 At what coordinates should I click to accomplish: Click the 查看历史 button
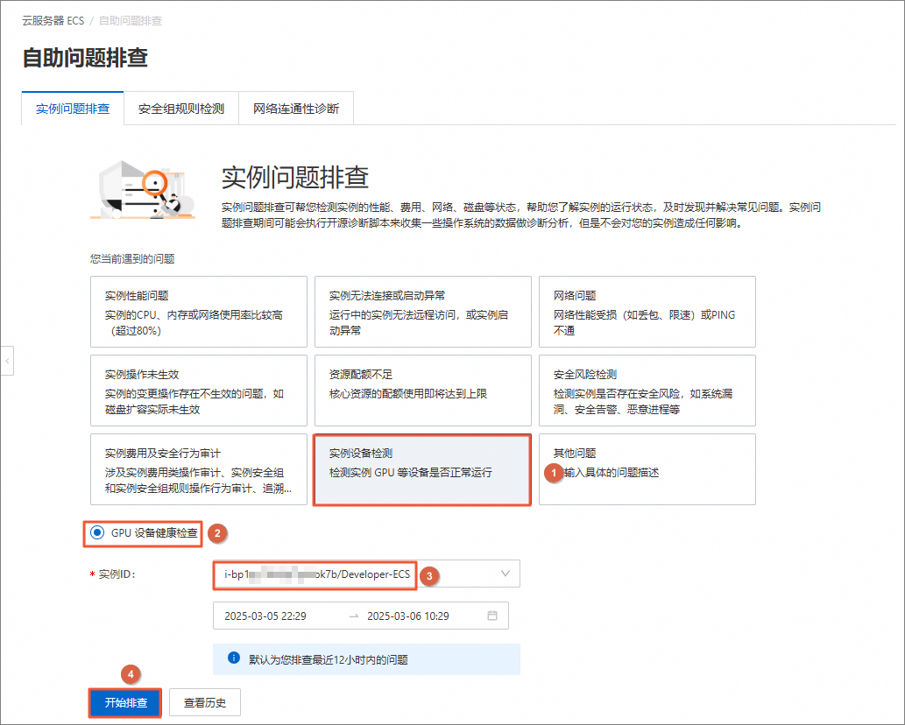coord(205,702)
